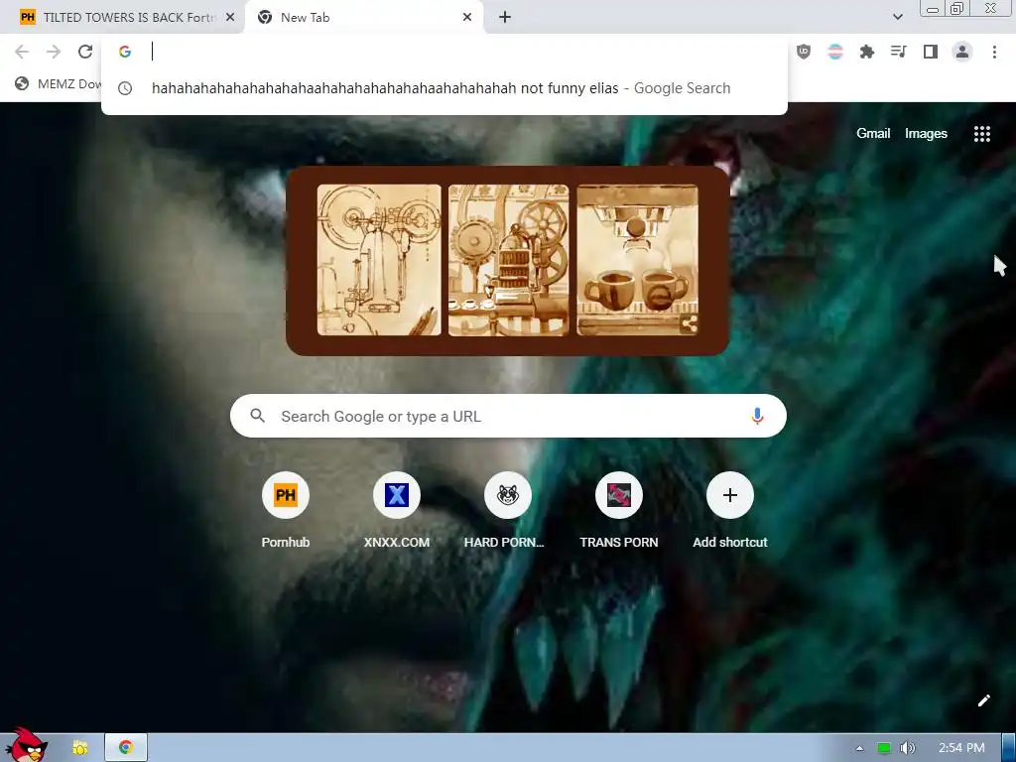Reload the page with the refresh icon
This screenshot has height=762, width=1016.
(85, 52)
